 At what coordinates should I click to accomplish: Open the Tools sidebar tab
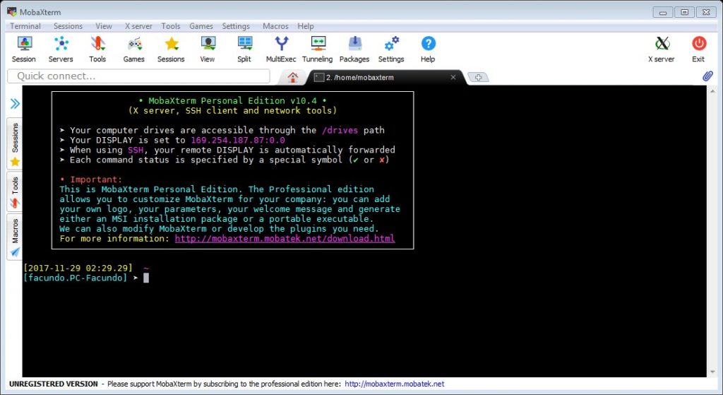click(15, 192)
